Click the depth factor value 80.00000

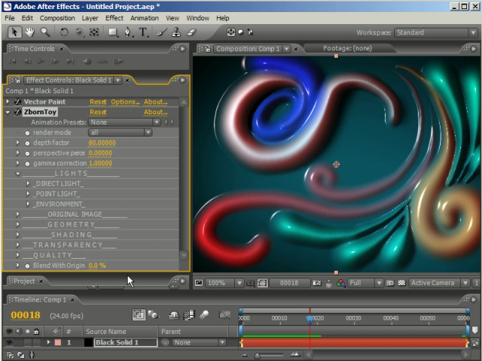[x=102, y=143]
